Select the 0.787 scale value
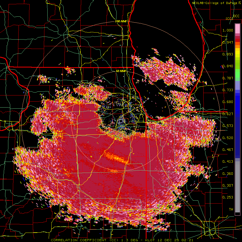Image resolution: width=242 pixels, height=242 pixels. (228, 78)
